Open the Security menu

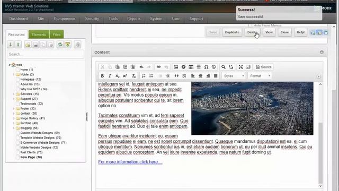[x=92, y=19]
